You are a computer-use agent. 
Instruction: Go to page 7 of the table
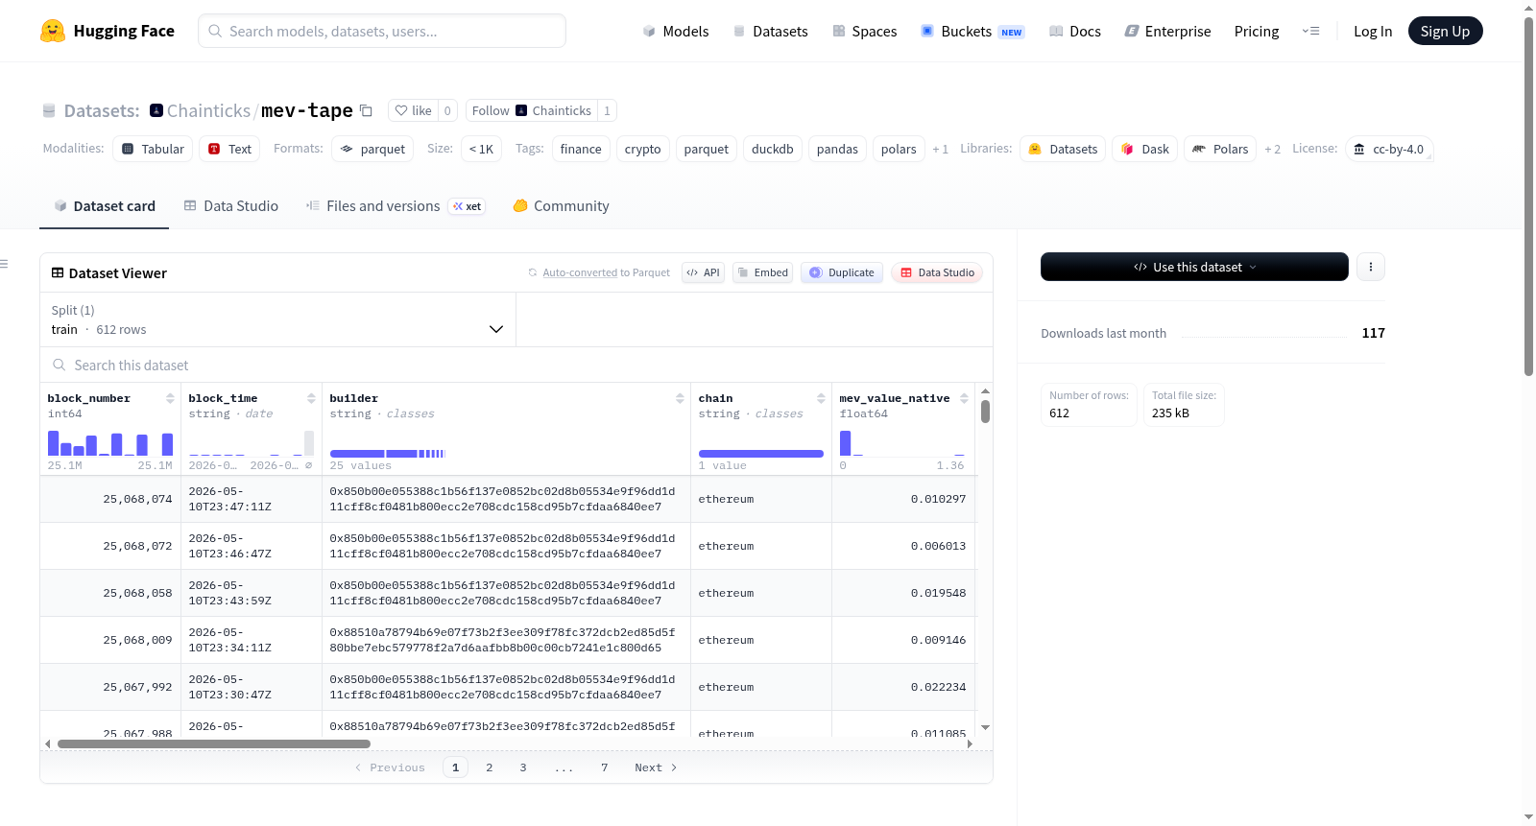tap(605, 767)
